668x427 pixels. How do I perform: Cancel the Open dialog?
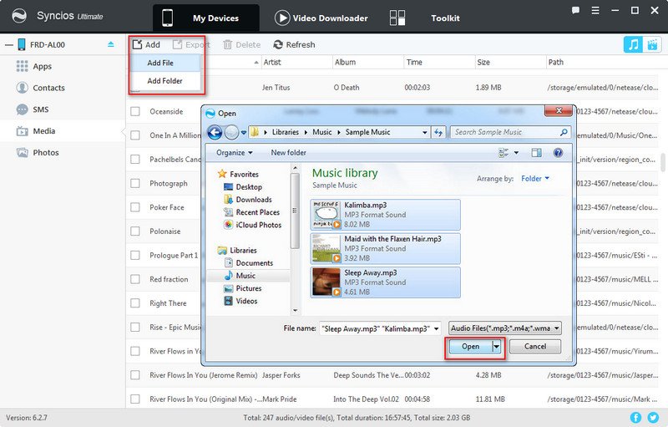click(x=535, y=347)
